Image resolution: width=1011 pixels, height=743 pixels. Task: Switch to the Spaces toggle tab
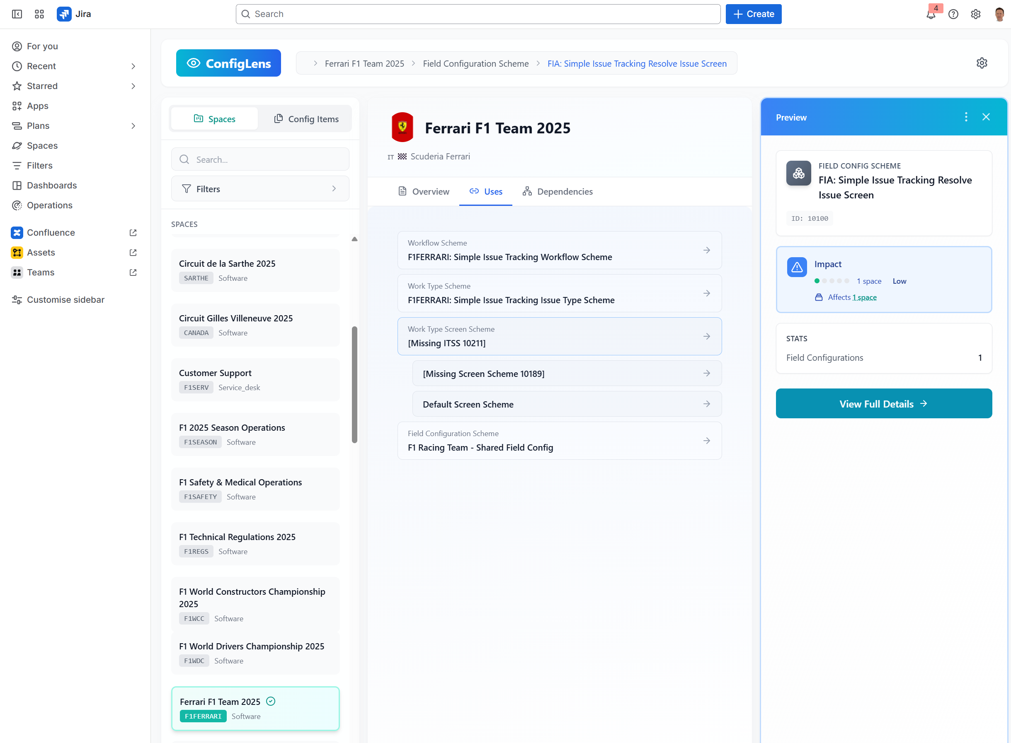[x=215, y=119]
